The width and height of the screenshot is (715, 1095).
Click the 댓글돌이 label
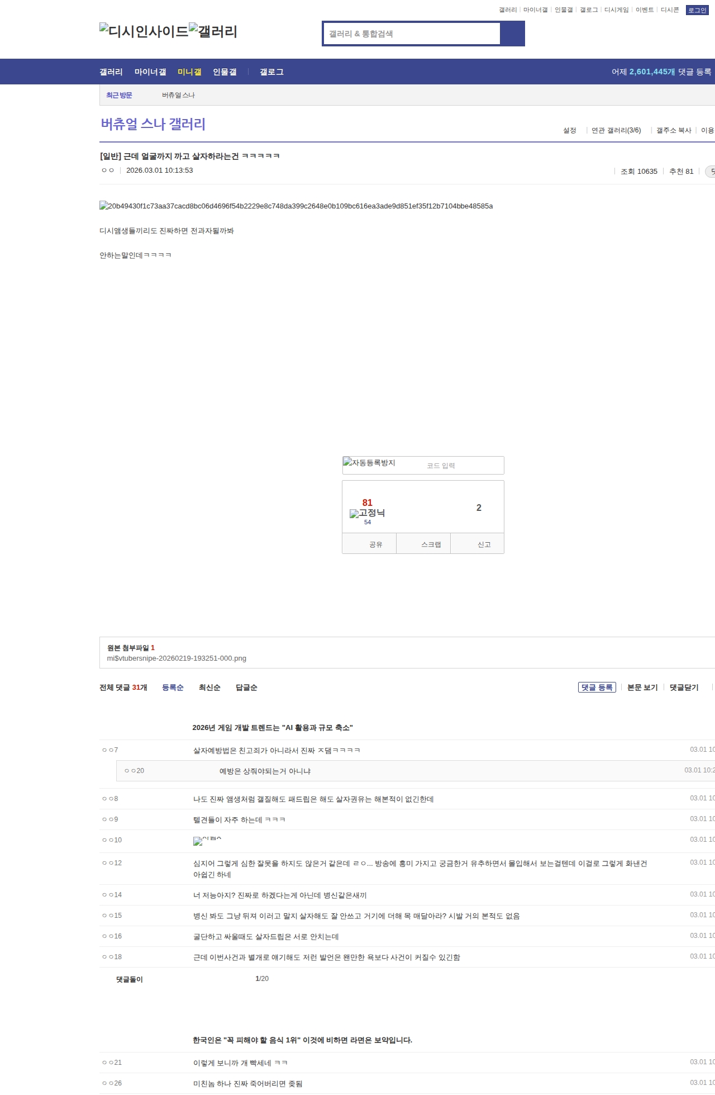130,979
